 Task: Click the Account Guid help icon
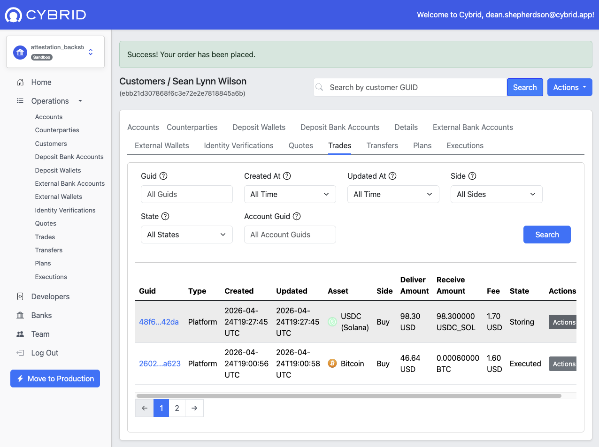tap(297, 216)
